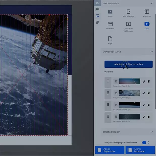Click the Page enrichment icon
Image resolution: width=156 pixels, height=156 pixels.
click(110, 39)
